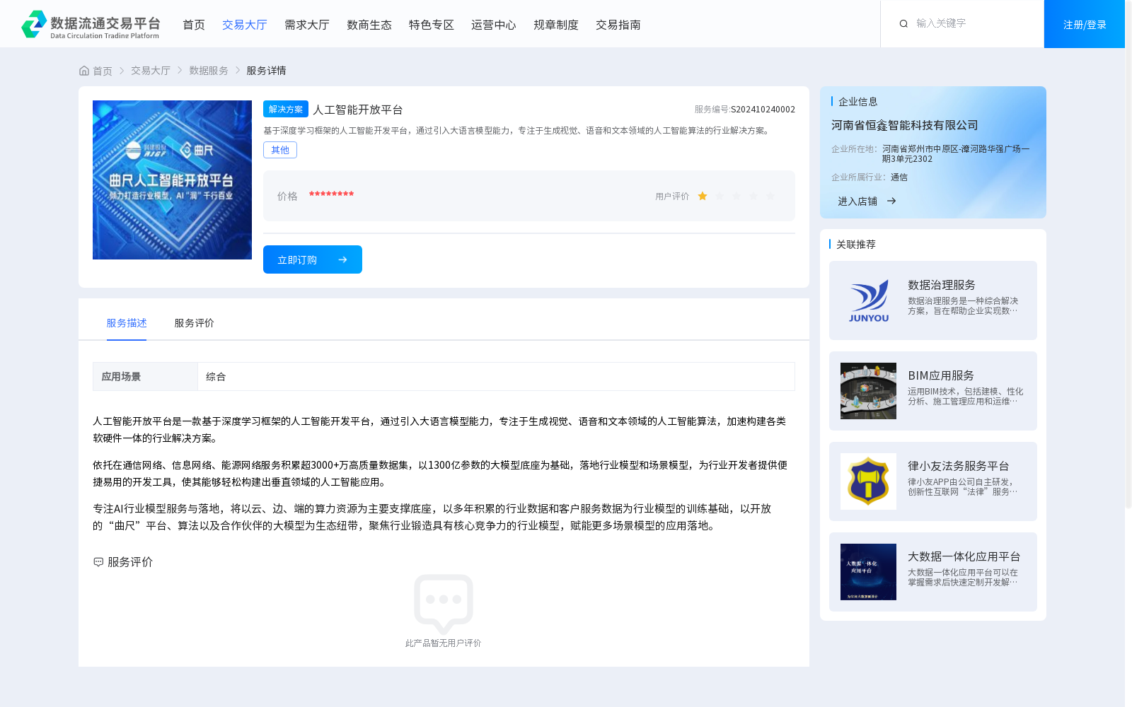Open the 数商生态 nav menu item

(369, 25)
